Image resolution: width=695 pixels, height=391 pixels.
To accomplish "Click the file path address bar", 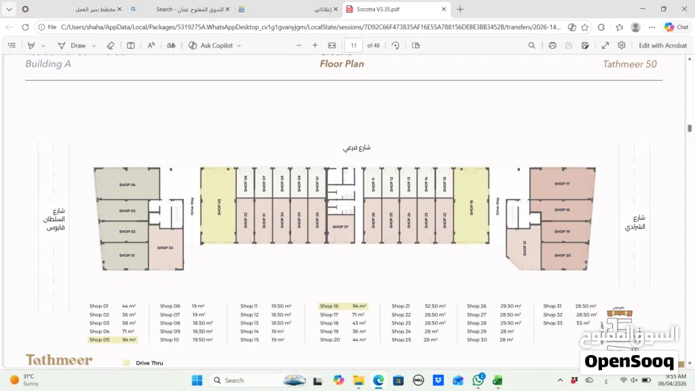I will pyautogui.click(x=310, y=27).
